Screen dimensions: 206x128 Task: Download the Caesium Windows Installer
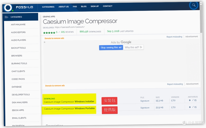[x=69, y=102]
